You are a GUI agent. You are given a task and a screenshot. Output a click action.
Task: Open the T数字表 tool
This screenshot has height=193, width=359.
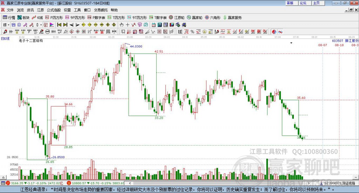(x=158, y=18)
